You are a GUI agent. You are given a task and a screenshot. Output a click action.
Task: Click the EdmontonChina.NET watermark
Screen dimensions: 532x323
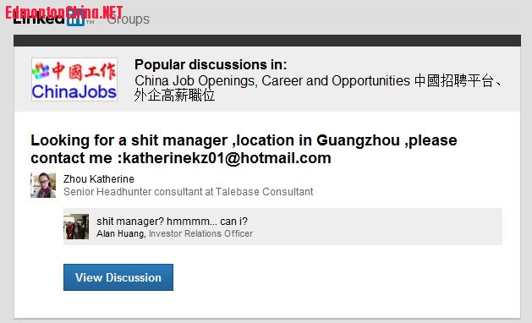click(63, 13)
